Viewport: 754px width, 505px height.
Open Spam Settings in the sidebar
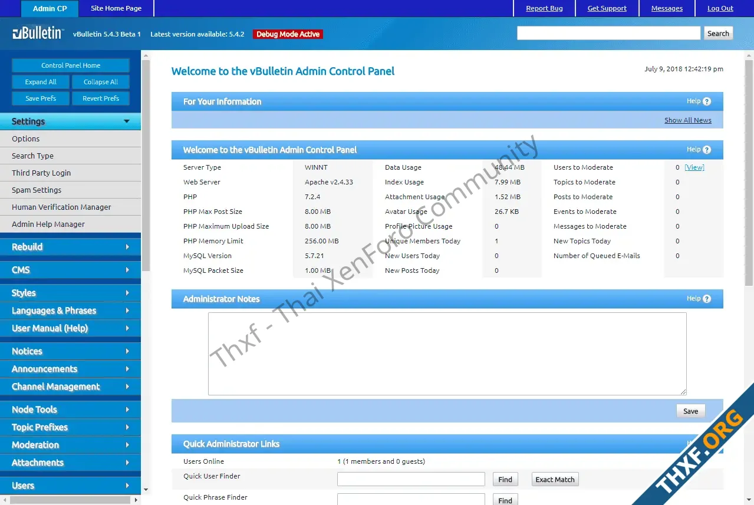70,190
